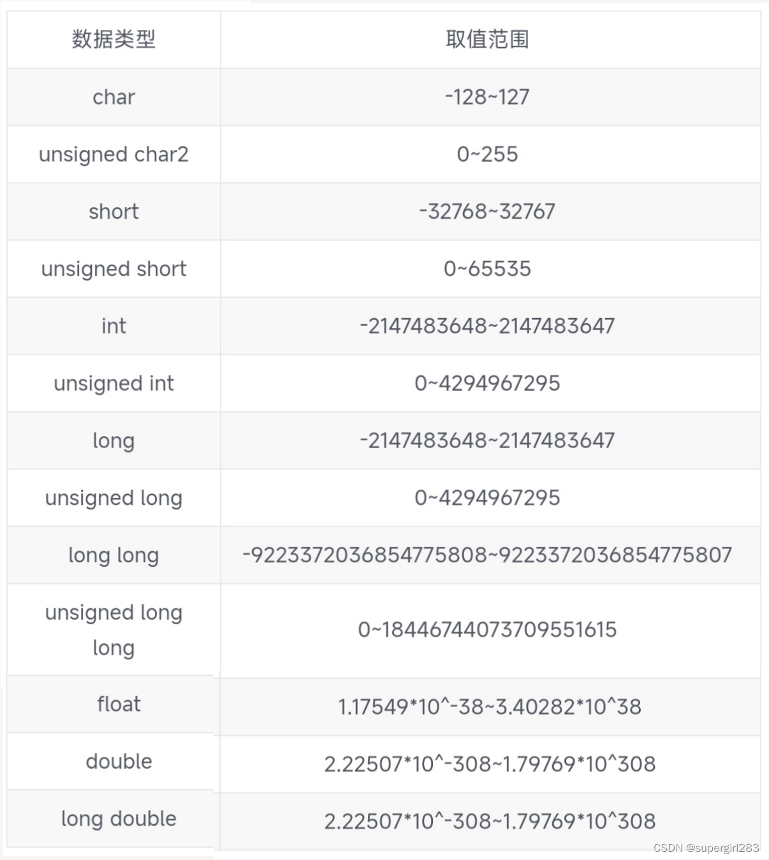The width and height of the screenshot is (769, 860).
Task: Click the '取值范围' column header
Action: point(487,40)
